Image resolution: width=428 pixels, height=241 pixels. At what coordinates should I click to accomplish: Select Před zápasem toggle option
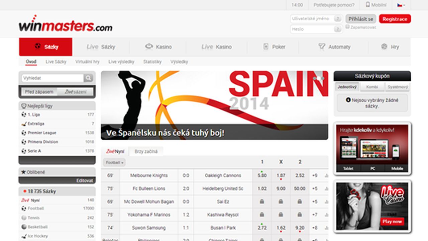tap(39, 92)
